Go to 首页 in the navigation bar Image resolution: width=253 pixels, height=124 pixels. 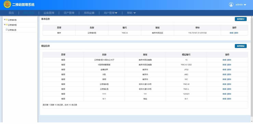click(x=11, y=13)
